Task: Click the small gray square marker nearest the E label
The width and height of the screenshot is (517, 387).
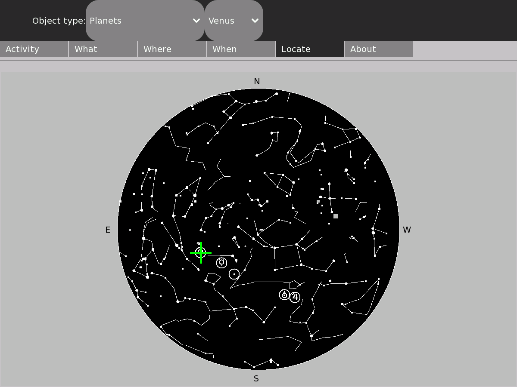Action: click(x=130, y=230)
